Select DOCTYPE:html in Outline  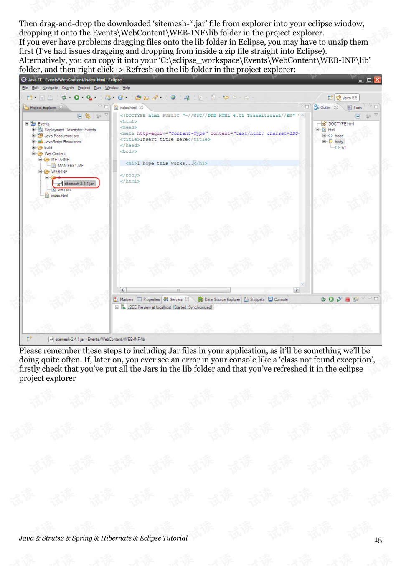338,124
